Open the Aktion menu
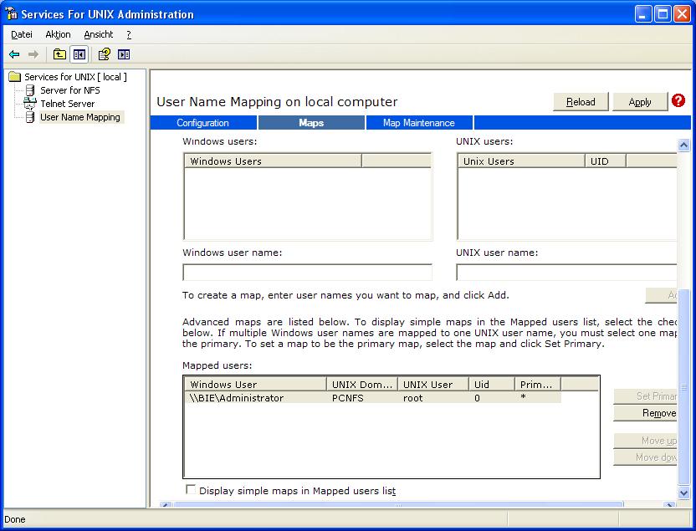 pos(58,34)
